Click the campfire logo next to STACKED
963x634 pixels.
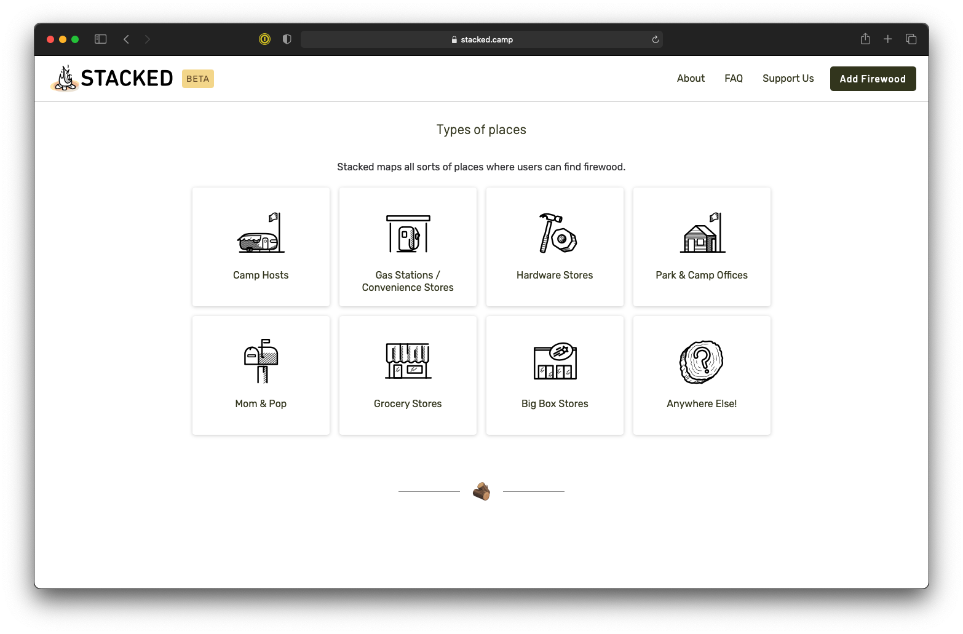(x=65, y=78)
